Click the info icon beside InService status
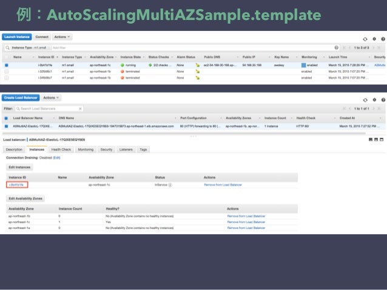 click(170, 185)
